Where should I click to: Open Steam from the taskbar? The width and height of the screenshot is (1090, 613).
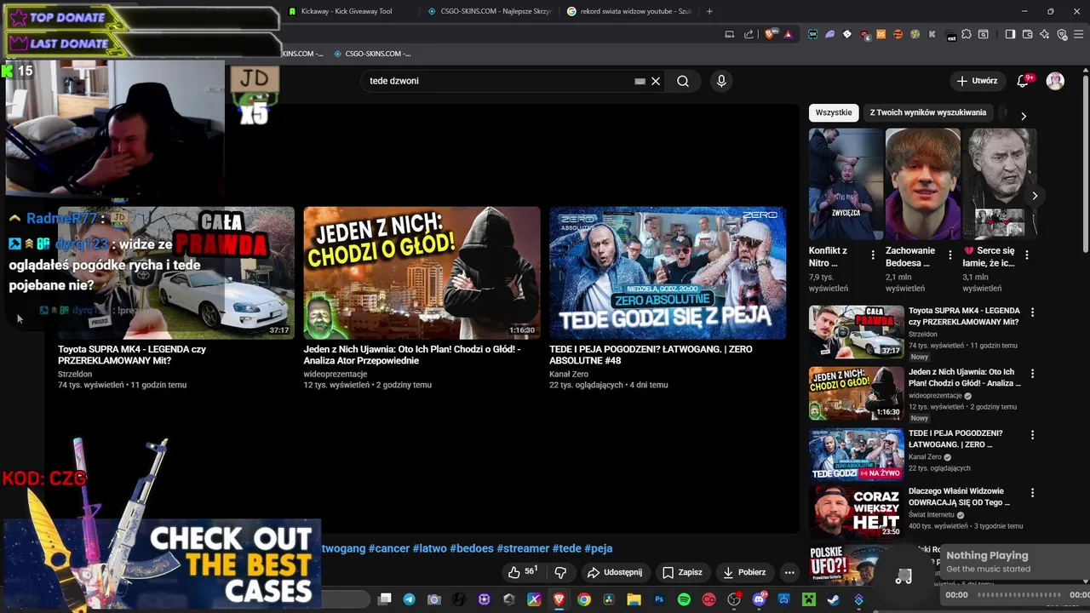point(834,599)
